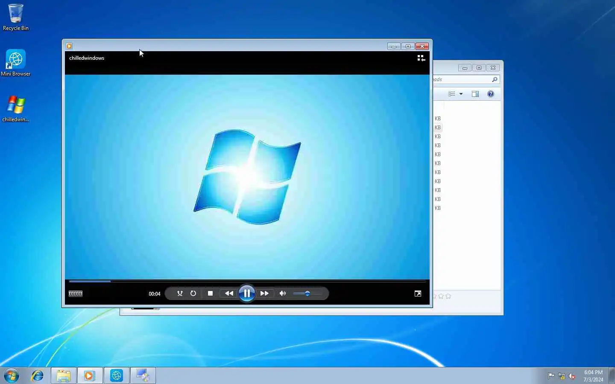Toggle the preview pane in the Explorer window
Image resolution: width=615 pixels, height=384 pixels.
coord(475,94)
